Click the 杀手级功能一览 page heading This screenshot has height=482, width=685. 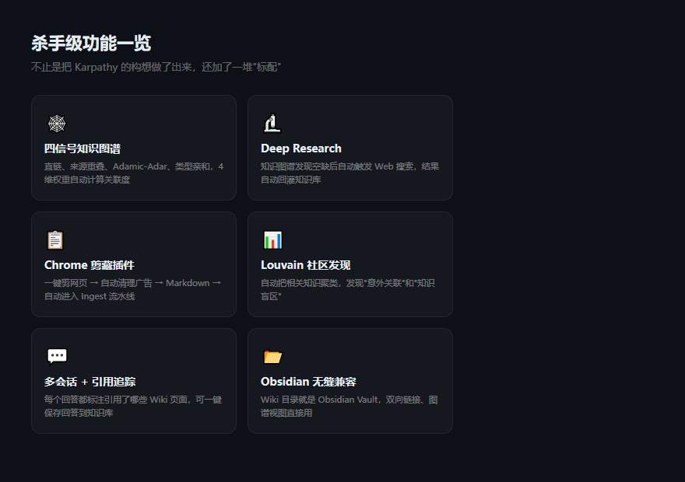click(88, 44)
